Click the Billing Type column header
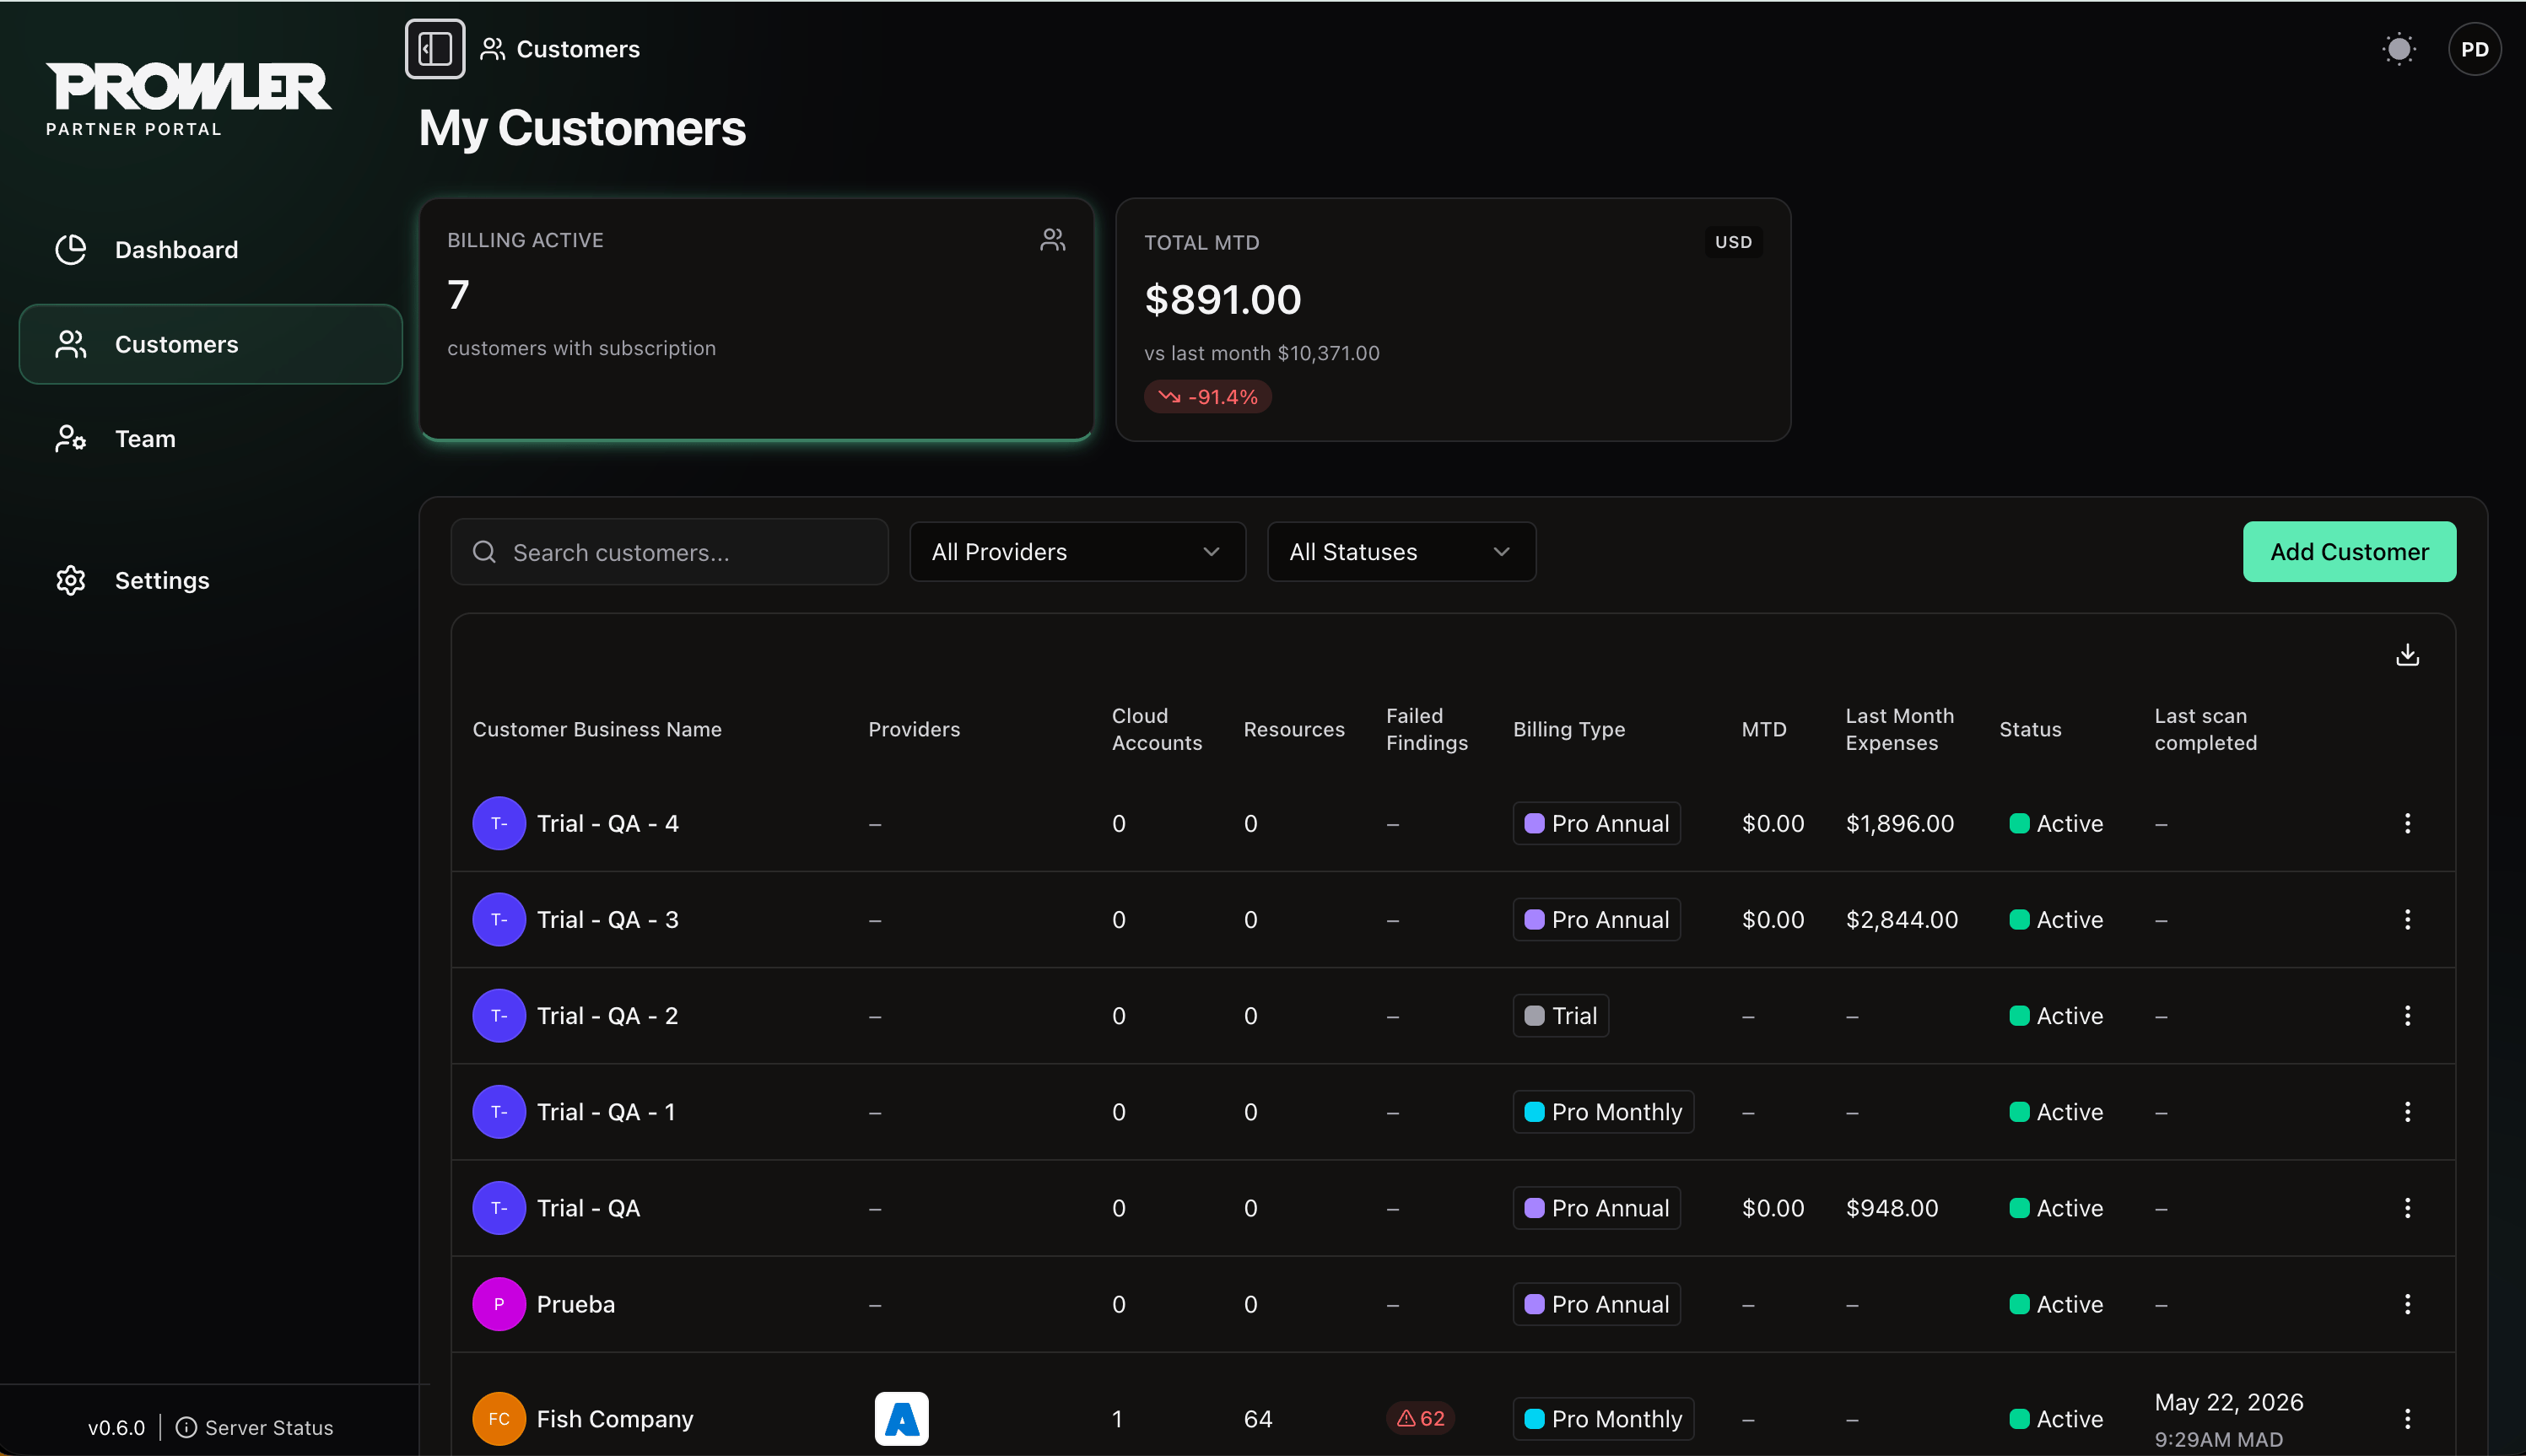2526x1456 pixels. (x=1569, y=729)
